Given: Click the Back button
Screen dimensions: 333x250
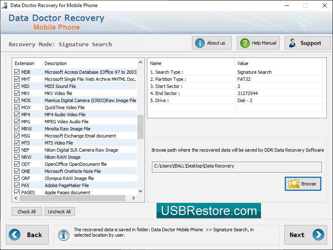Looking at the screenshot, I should pyautogui.click(x=27, y=235).
